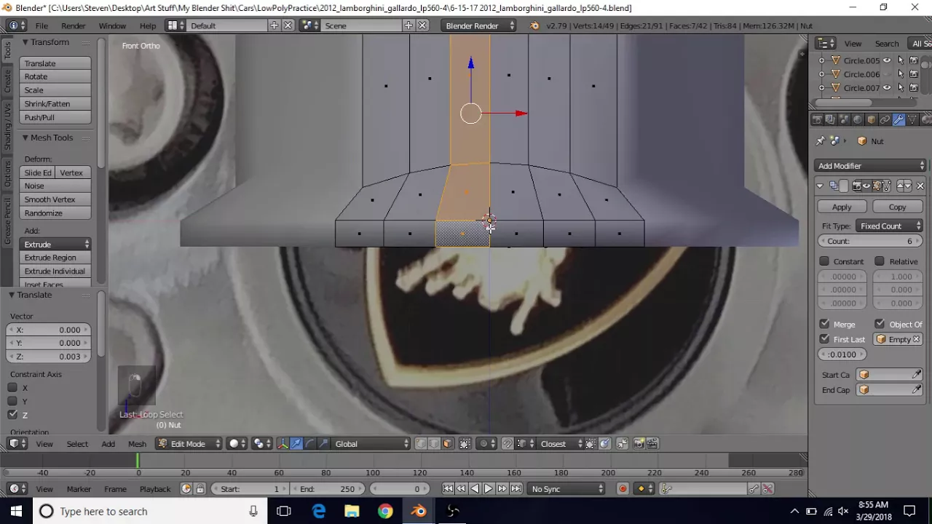Select the scale manipulator icon
The height and width of the screenshot is (524, 932).
point(323,444)
